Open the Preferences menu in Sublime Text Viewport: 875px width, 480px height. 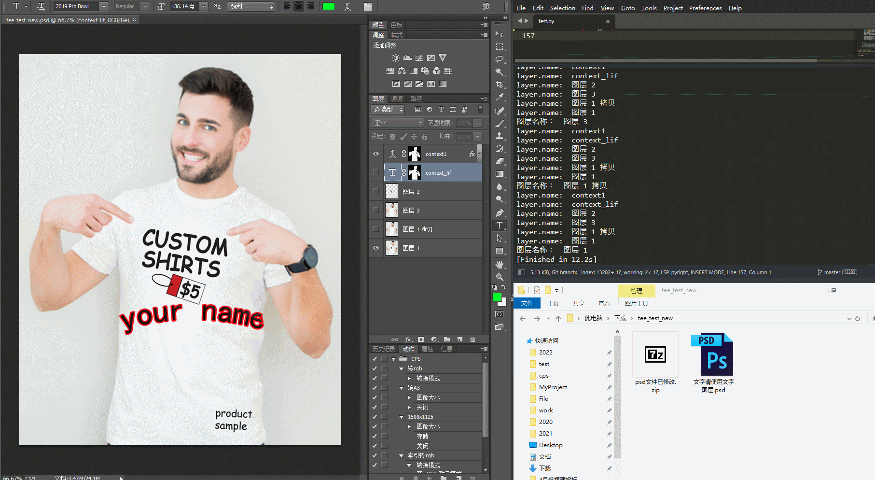(x=705, y=8)
